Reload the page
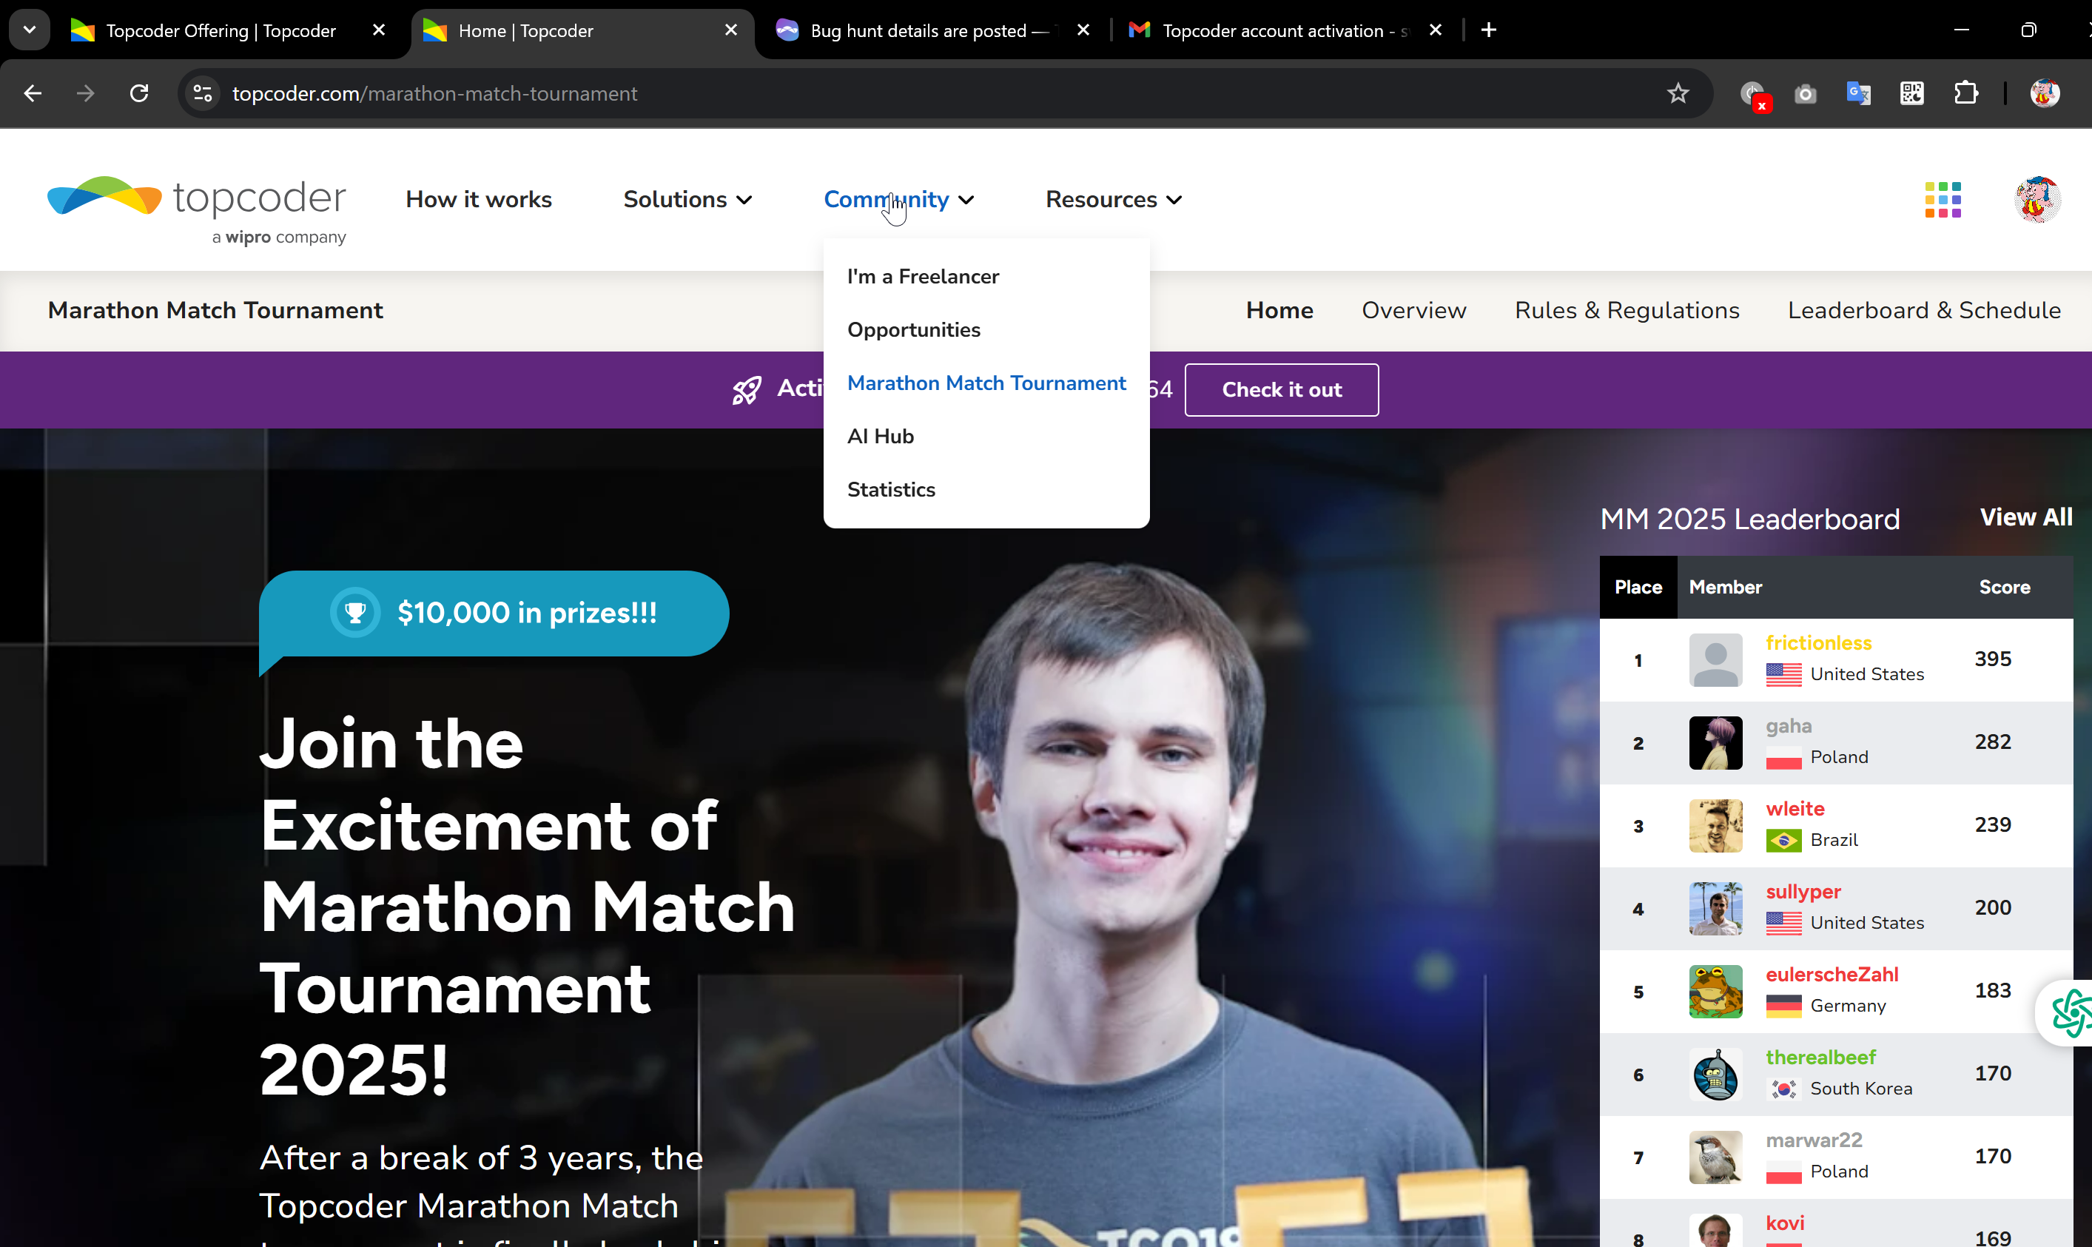The height and width of the screenshot is (1247, 2092). (139, 93)
